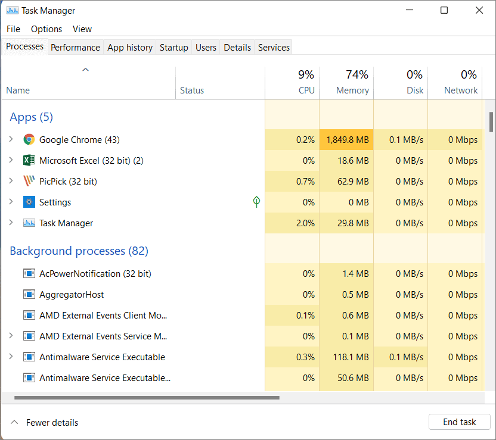
Task: Click the Microsoft Excel icon
Action: pos(29,160)
